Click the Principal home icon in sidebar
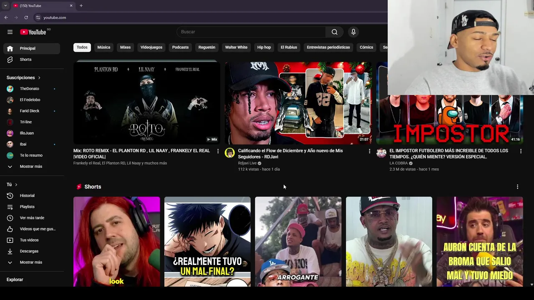 click(10, 48)
